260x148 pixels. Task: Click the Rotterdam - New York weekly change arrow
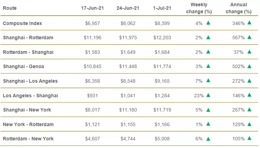click(x=208, y=139)
